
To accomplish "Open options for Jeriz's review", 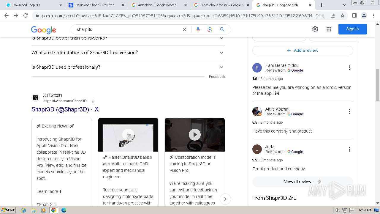I will tap(350, 149).
